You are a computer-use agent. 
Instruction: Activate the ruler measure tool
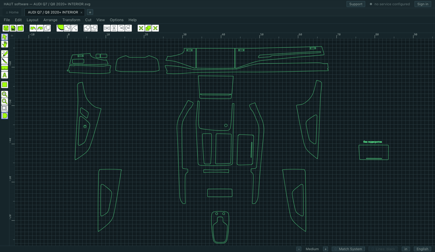4,68
